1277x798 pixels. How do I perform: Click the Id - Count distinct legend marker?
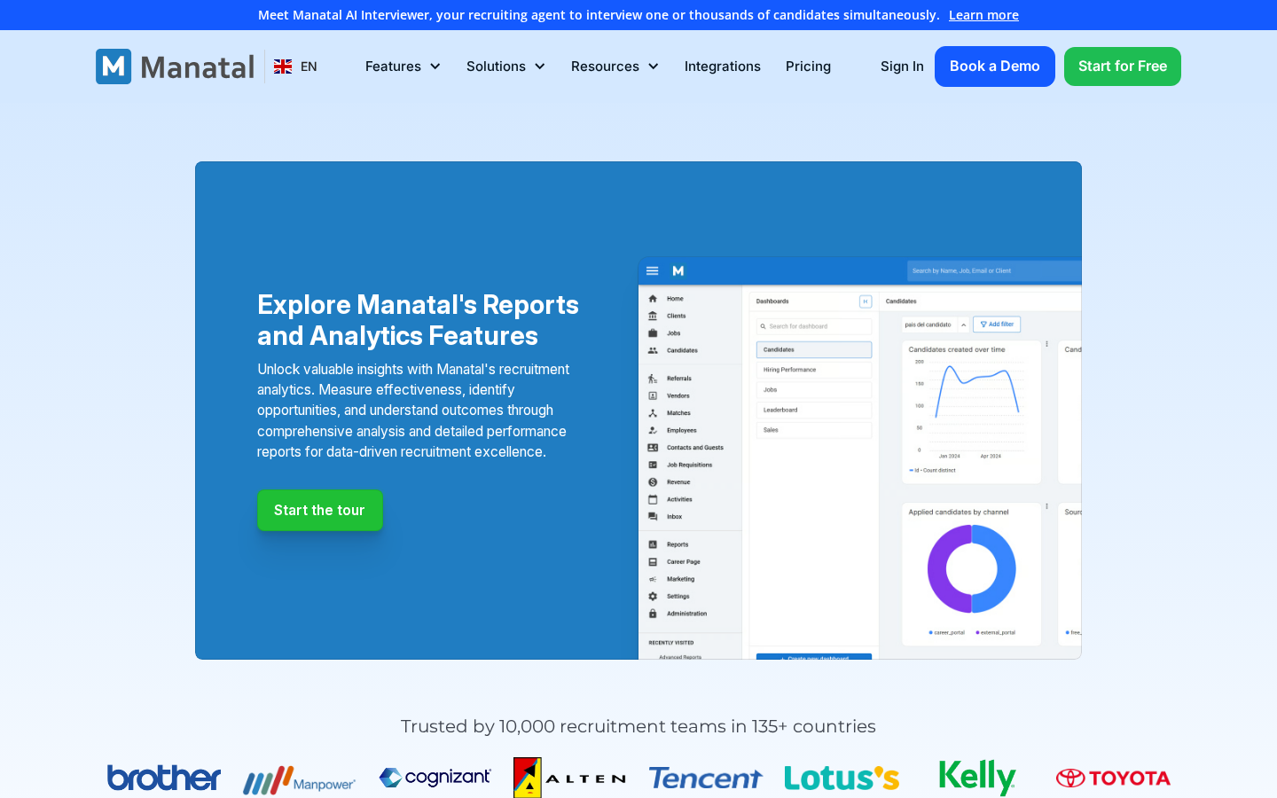coord(911,471)
